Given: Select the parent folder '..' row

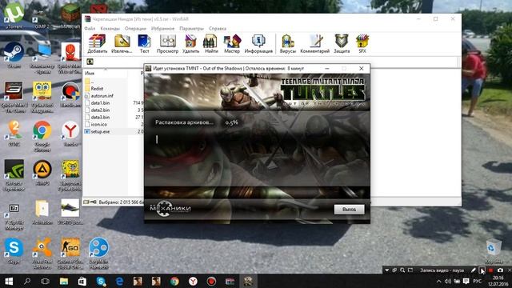Looking at the screenshot, I should (92, 82).
